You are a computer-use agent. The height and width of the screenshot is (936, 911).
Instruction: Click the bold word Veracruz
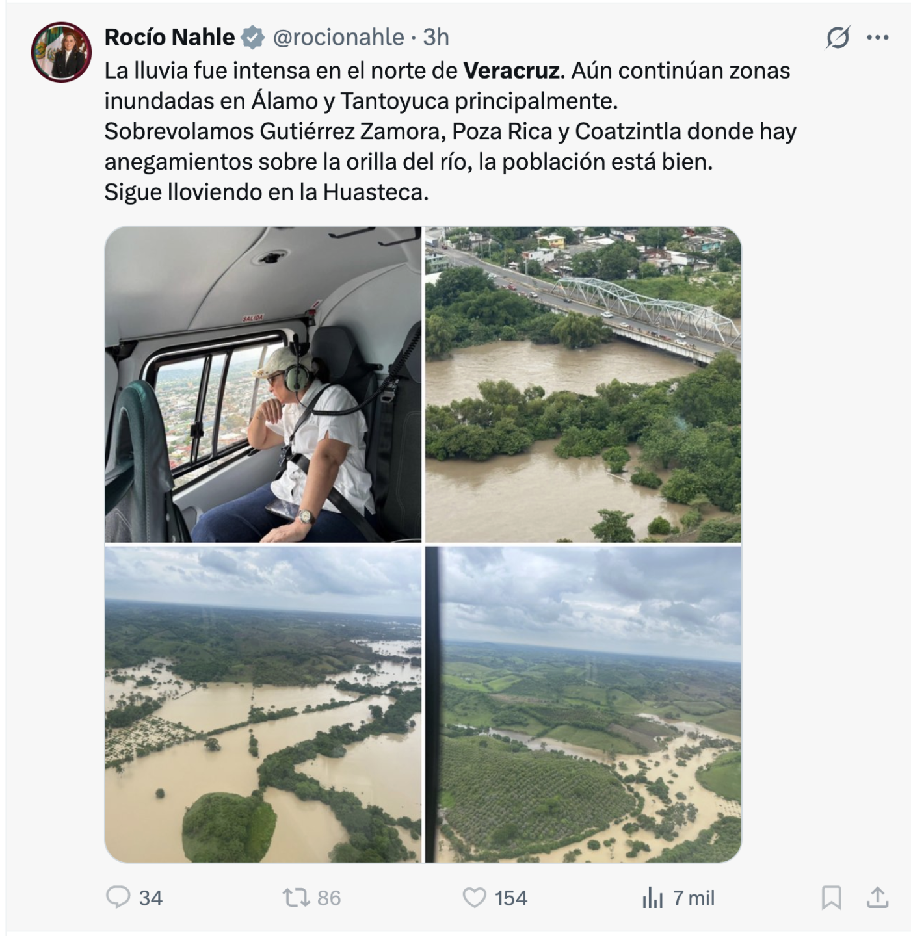pyautogui.click(x=511, y=70)
